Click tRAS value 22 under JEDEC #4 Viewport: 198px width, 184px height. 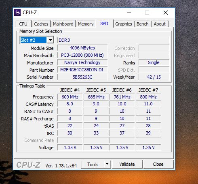pos(70,126)
